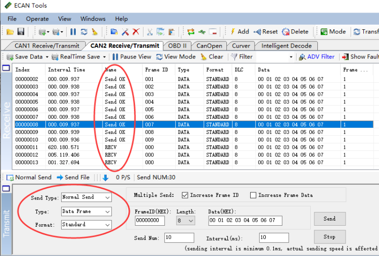Click the Reset toolbar button

pyautogui.click(x=265, y=31)
